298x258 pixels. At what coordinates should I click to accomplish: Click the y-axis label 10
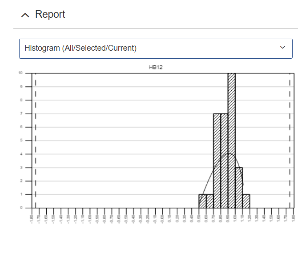pyautogui.click(x=20, y=73)
